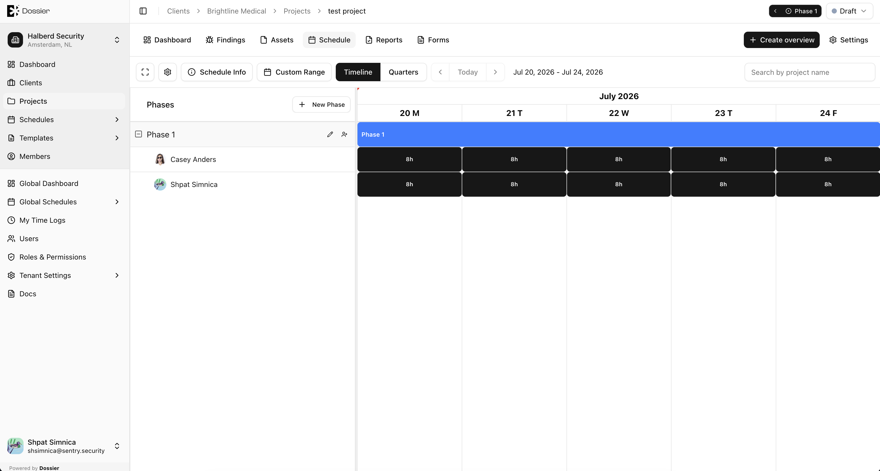
Task: Open the Phase 1 selector in header
Action: pyautogui.click(x=795, y=11)
